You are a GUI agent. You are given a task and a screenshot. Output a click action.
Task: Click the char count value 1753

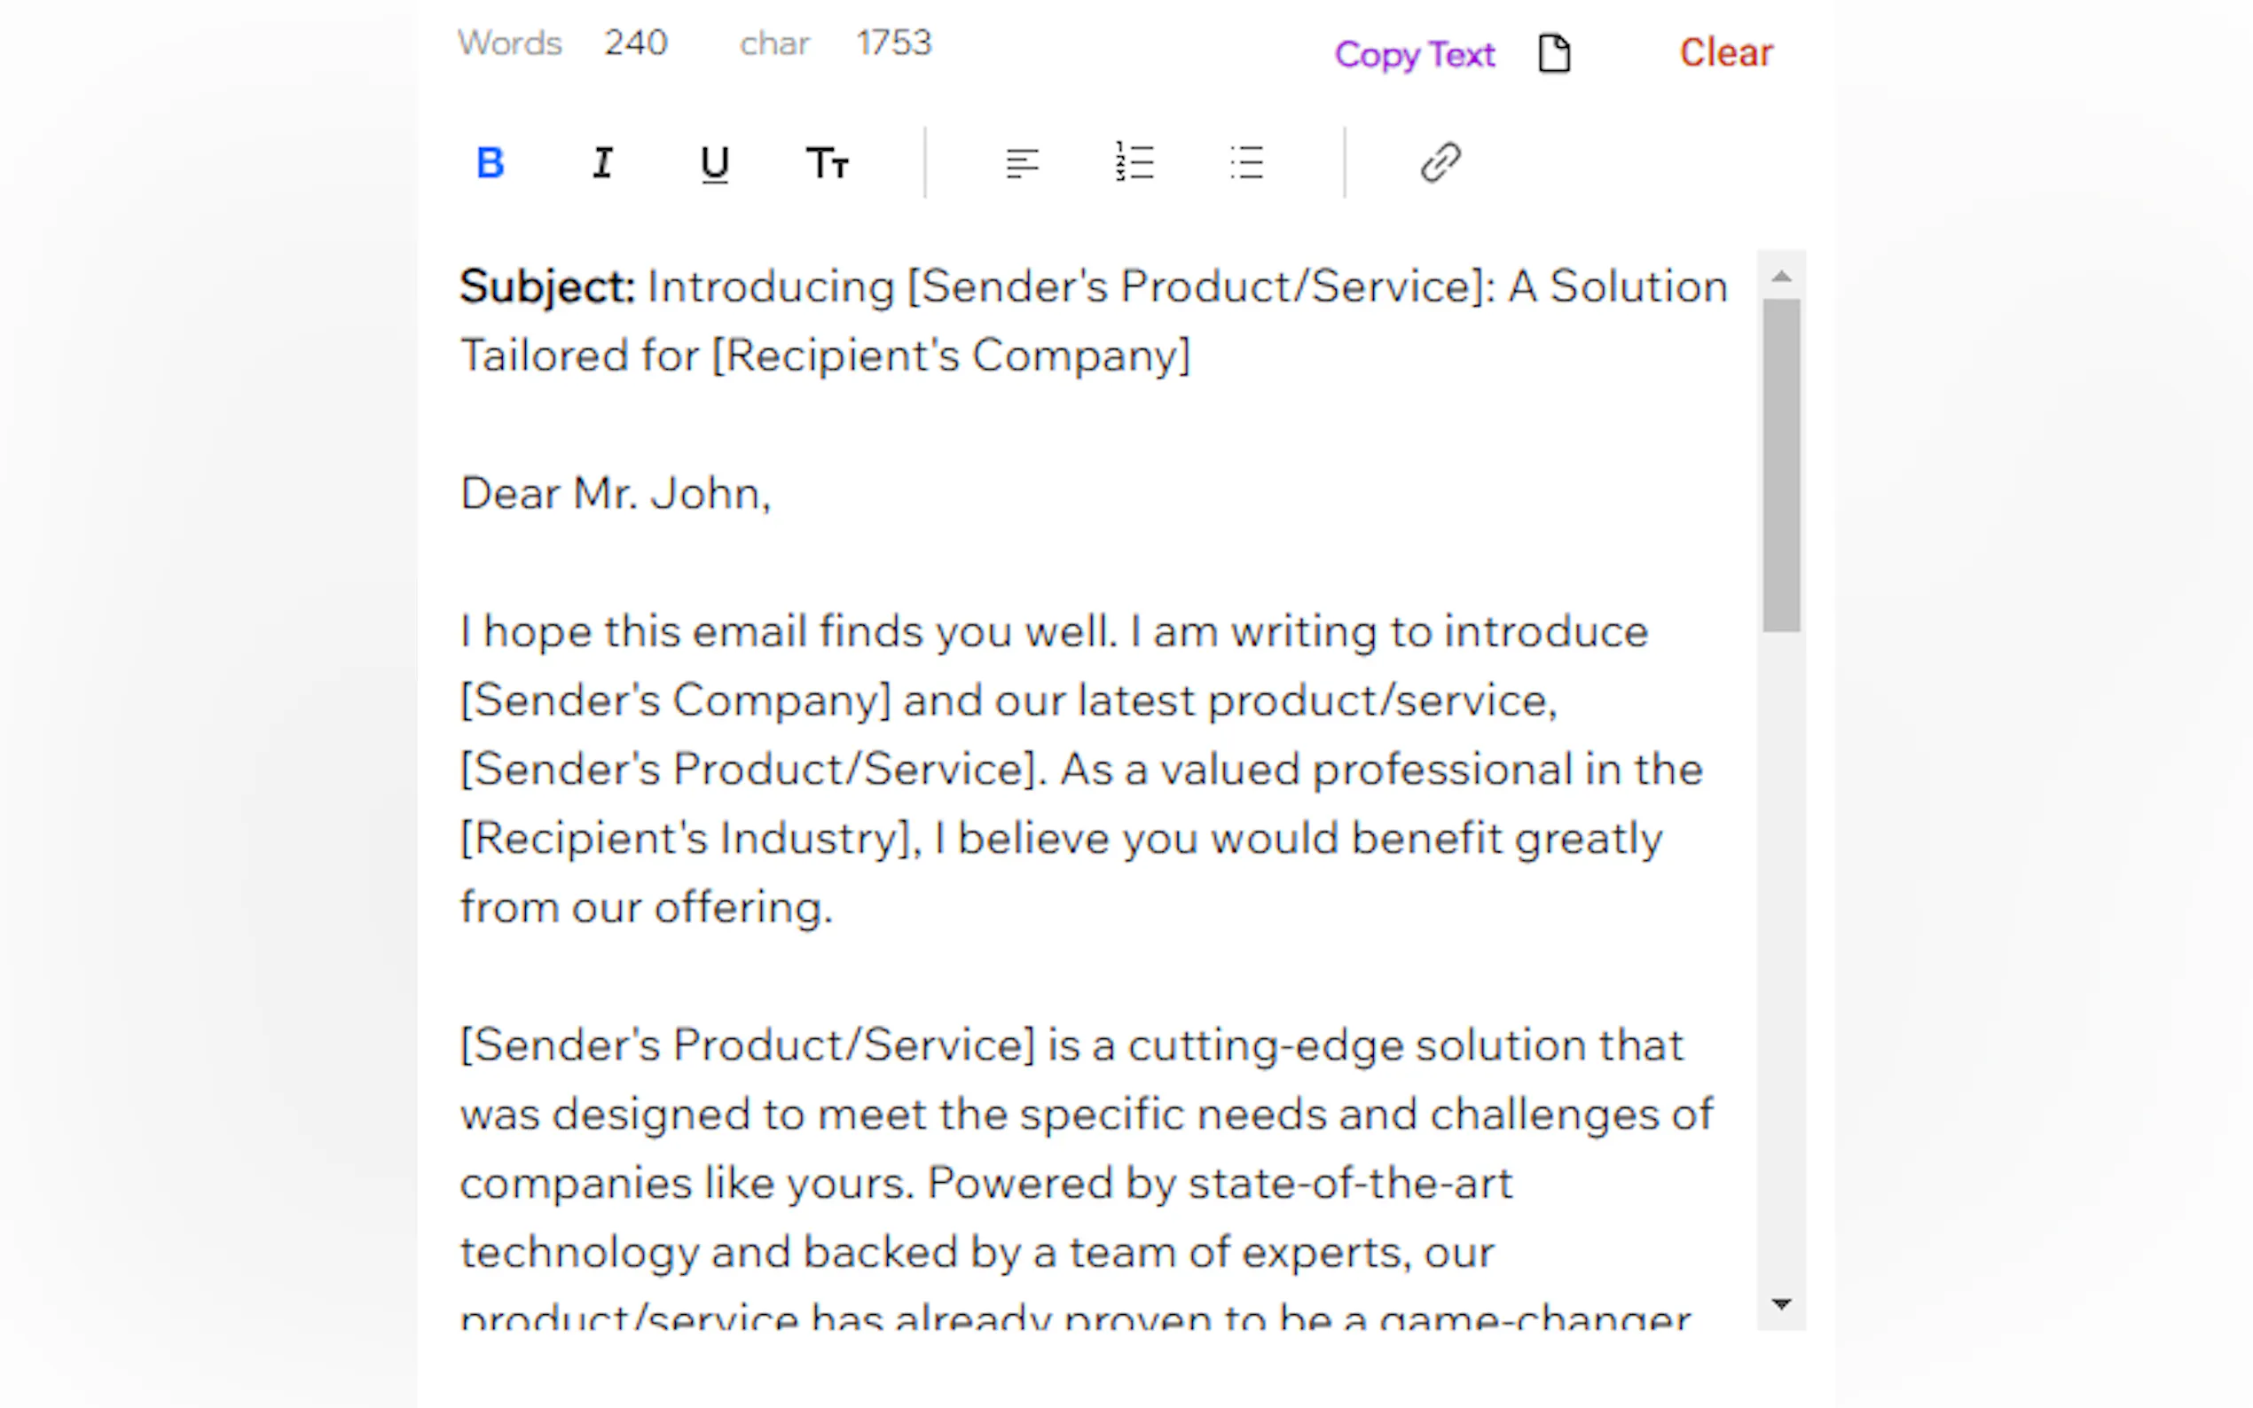[893, 43]
